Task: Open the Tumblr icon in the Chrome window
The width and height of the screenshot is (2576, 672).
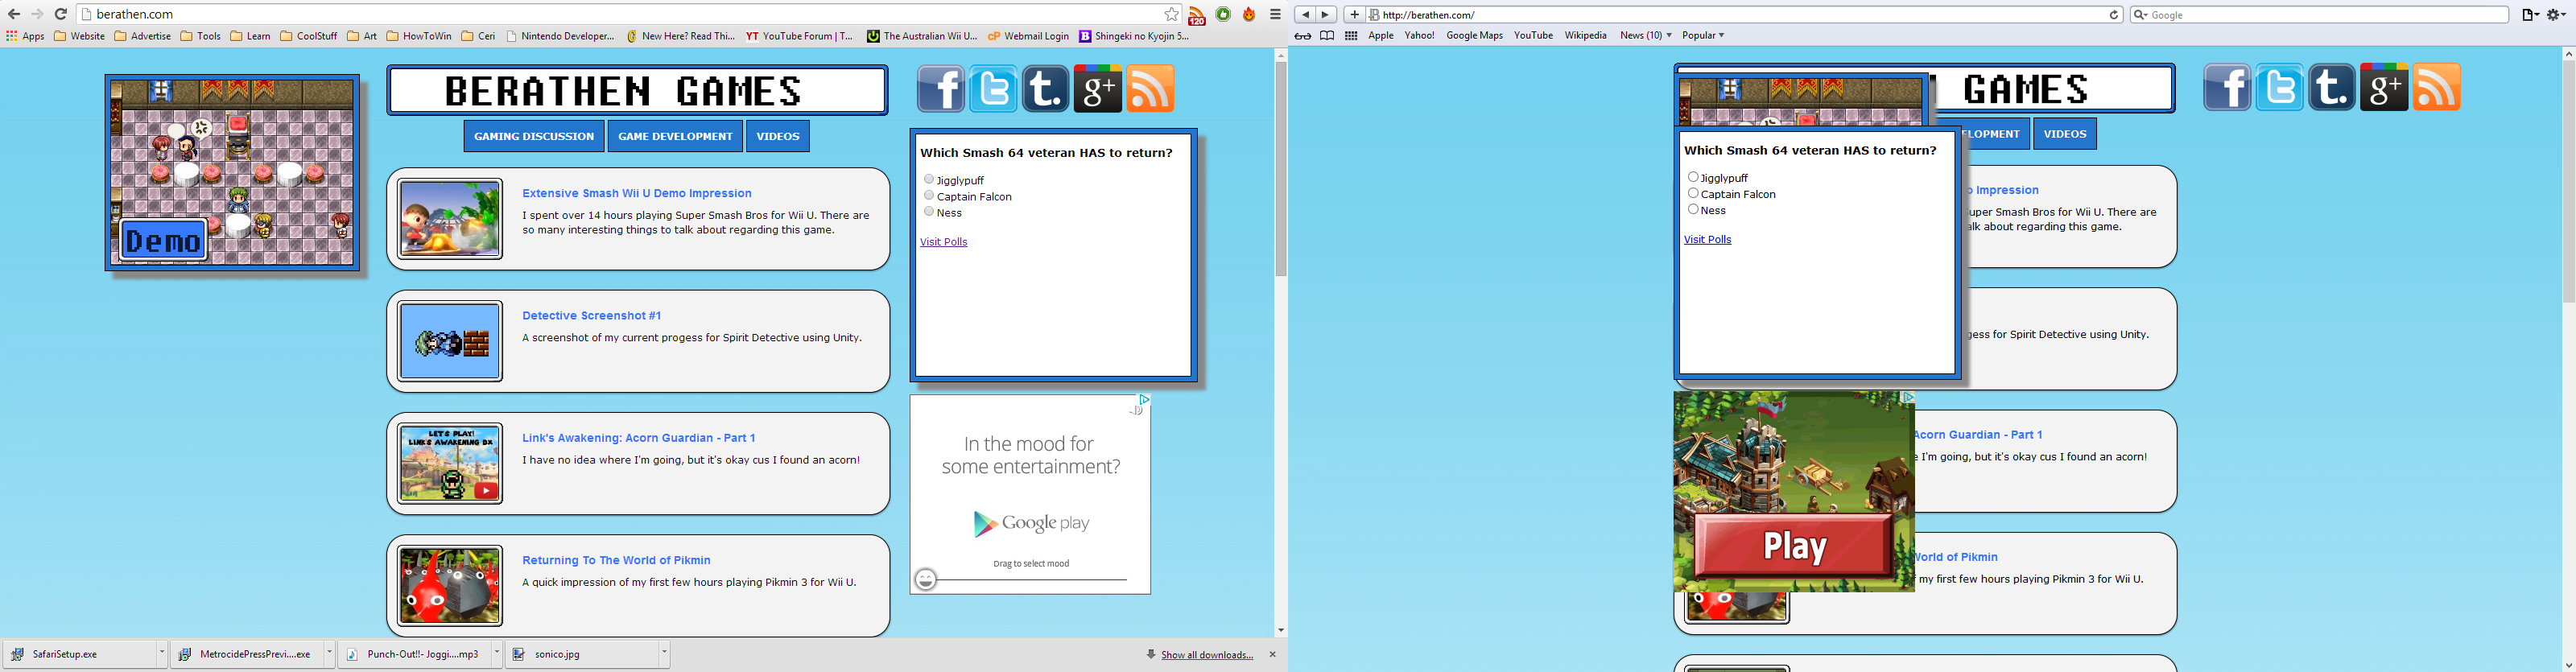Action: [x=1046, y=89]
